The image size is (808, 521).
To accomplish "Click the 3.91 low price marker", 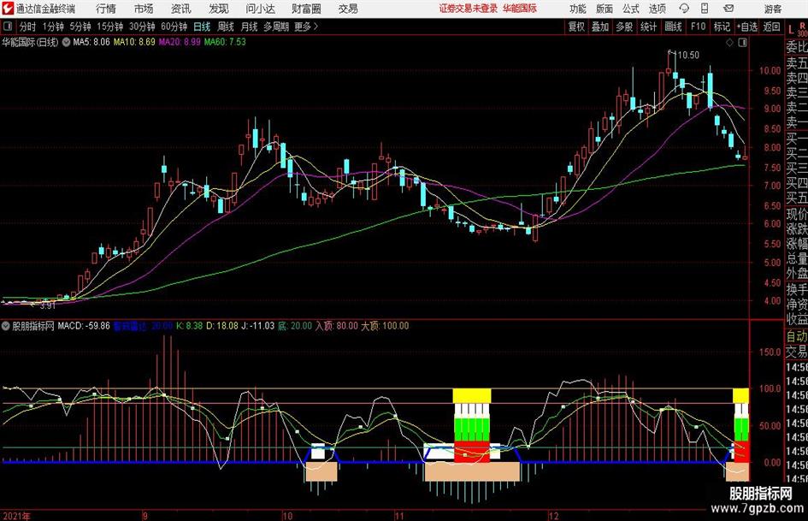I will (x=47, y=306).
